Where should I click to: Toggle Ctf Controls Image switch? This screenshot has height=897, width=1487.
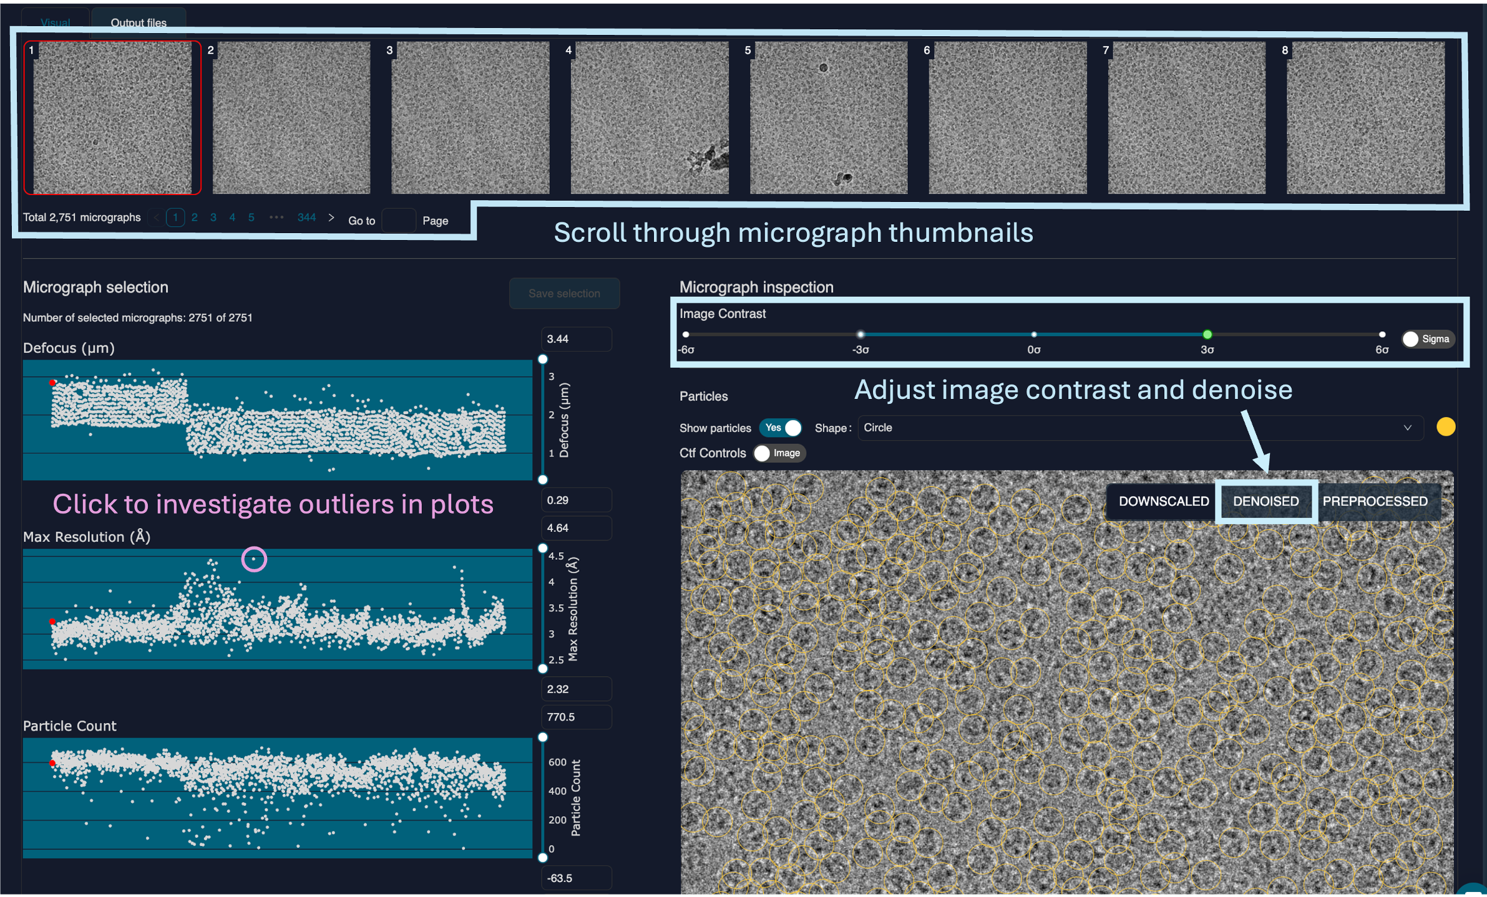point(778,453)
